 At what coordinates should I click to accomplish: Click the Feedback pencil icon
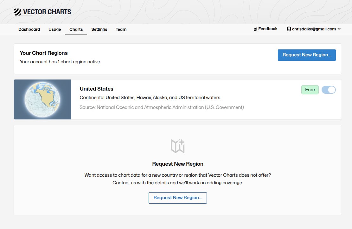pyautogui.click(x=255, y=29)
